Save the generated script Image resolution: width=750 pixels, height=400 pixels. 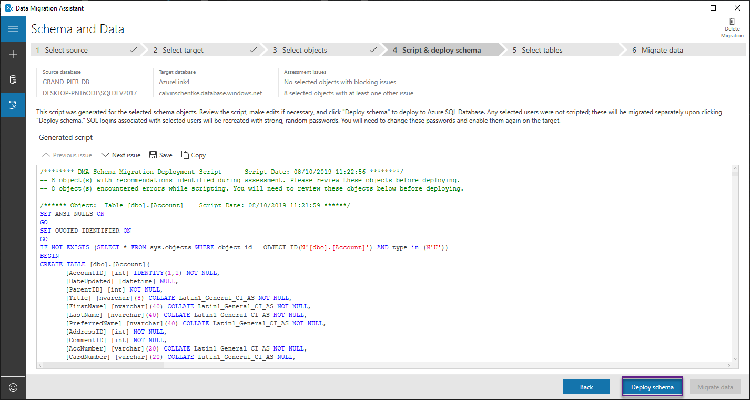(x=161, y=155)
